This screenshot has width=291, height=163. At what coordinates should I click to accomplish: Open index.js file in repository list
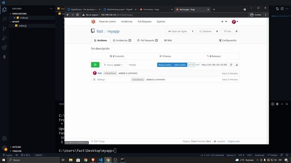101,80
